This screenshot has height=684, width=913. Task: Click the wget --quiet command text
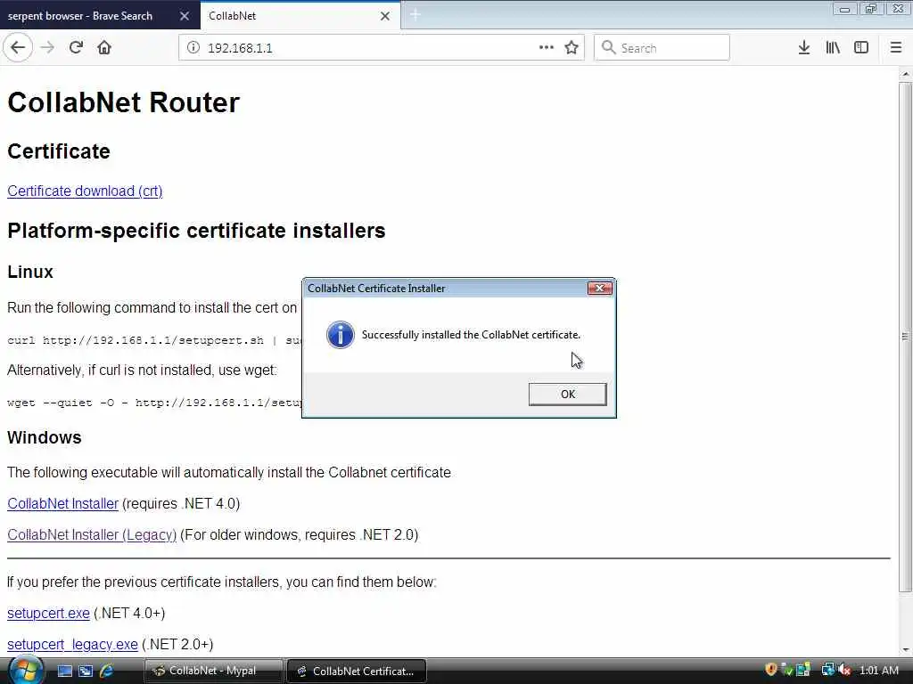coord(154,403)
